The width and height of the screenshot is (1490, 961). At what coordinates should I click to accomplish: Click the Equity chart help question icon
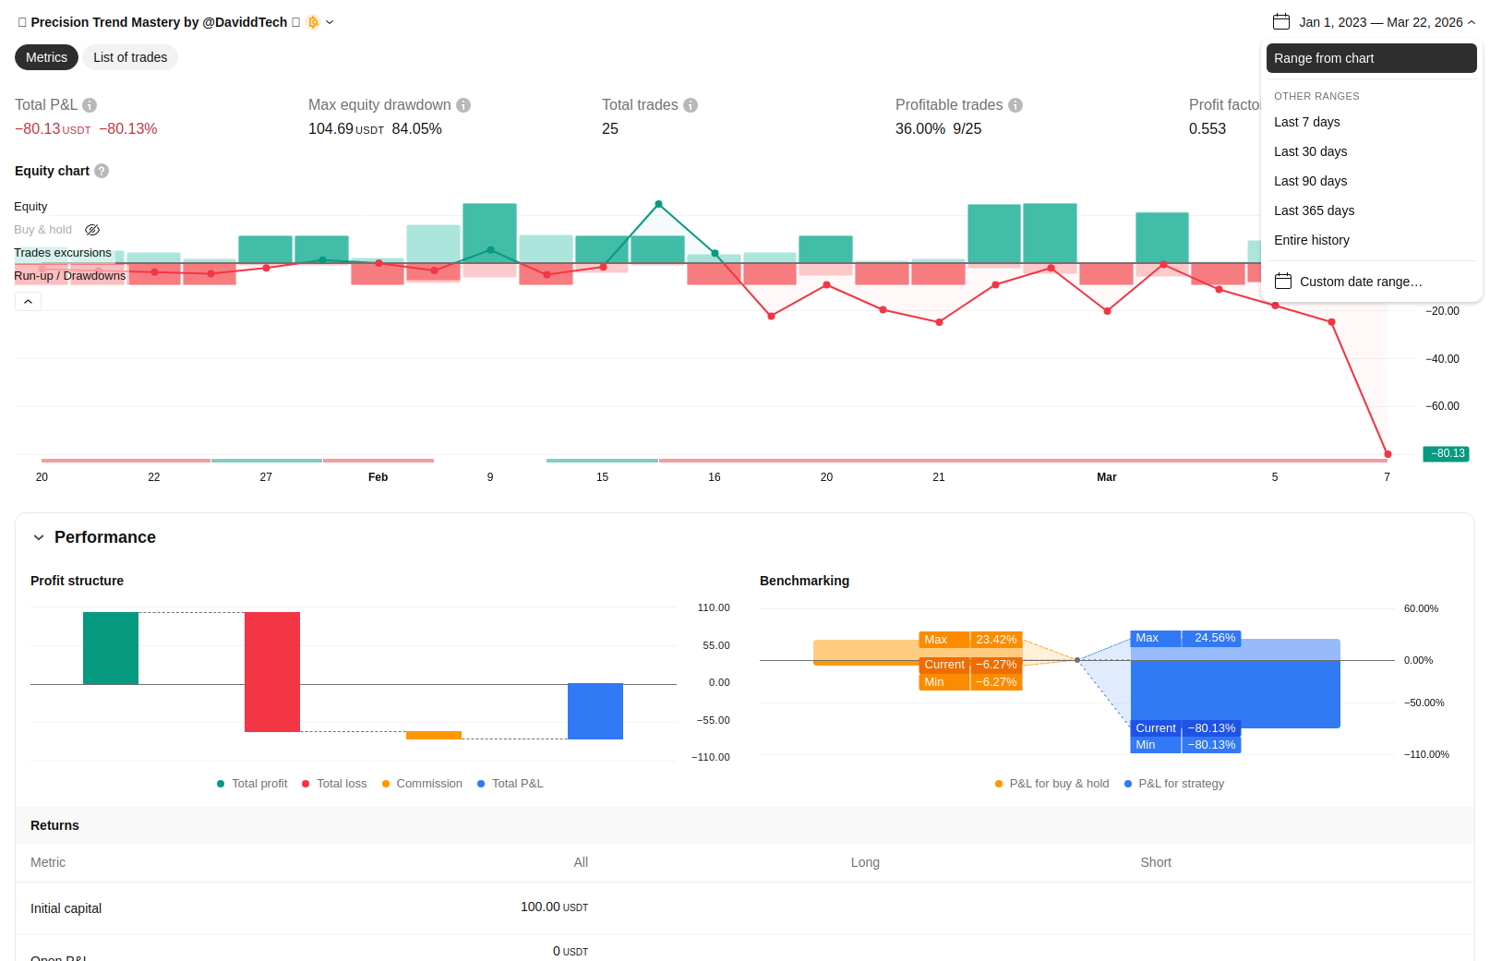point(102,171)
